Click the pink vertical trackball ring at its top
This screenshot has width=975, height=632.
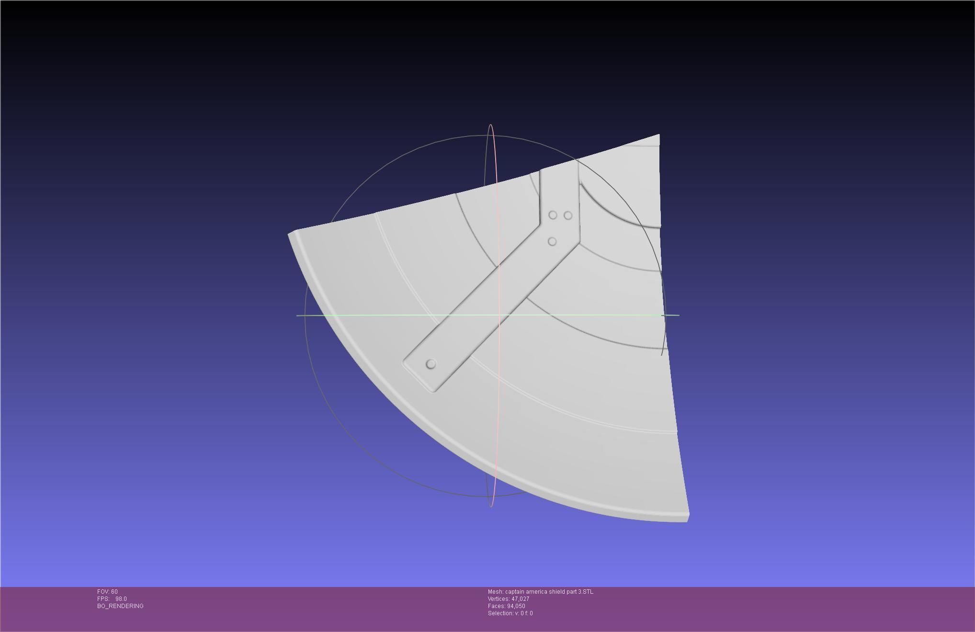[x=491, y=125]
